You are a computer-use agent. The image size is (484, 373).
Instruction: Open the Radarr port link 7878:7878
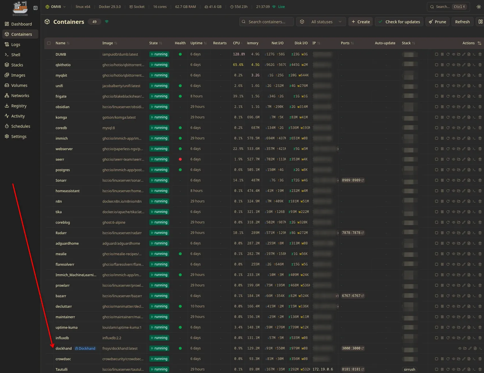coord(353,233)
